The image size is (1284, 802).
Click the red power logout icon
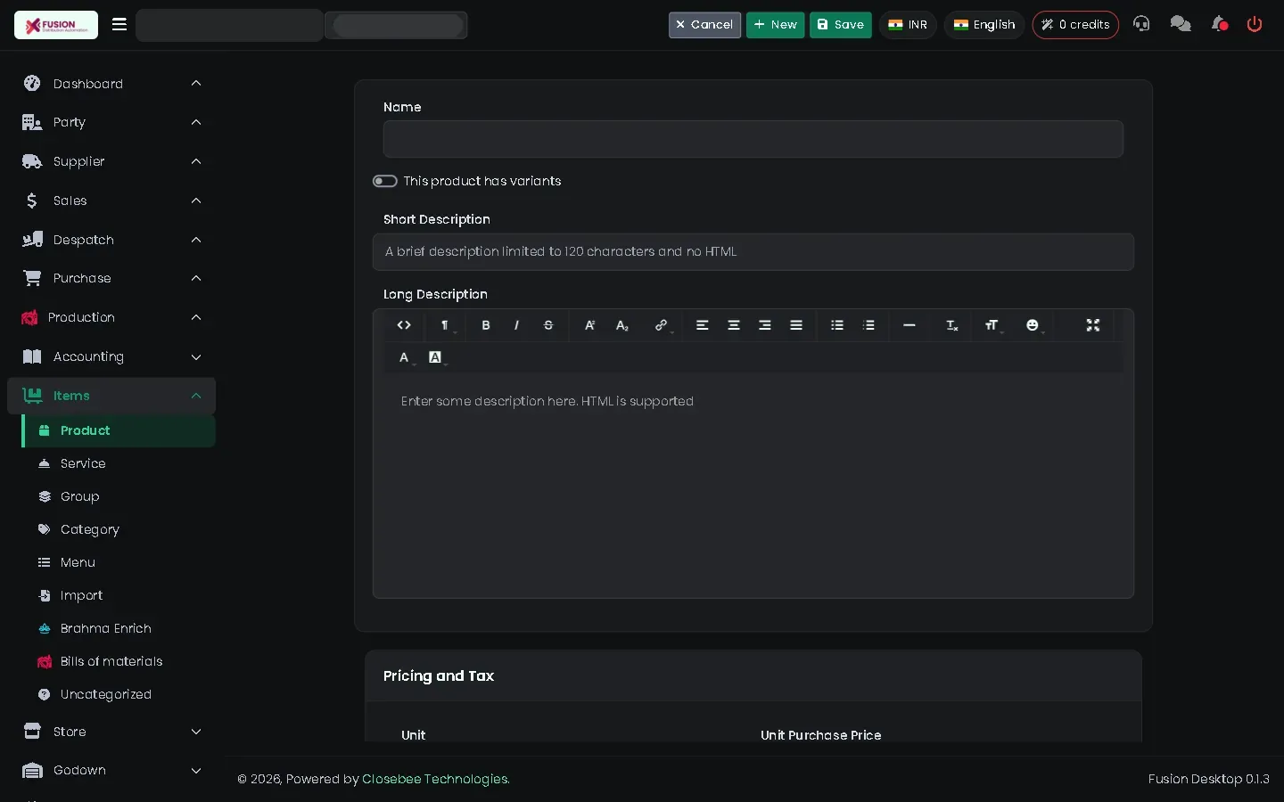click(1255, 24)
